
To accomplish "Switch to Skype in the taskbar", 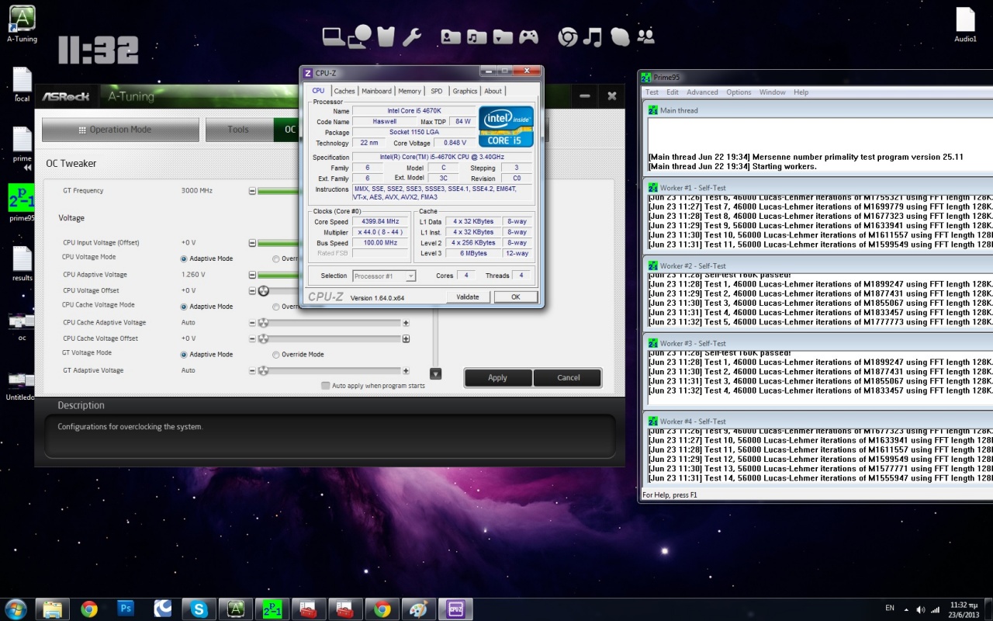I will (199, 609).
